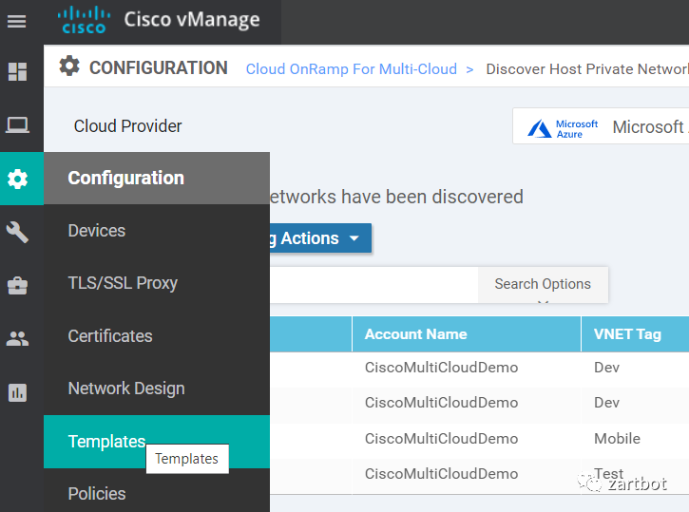Select the Microsoft Azure cloud provider
The height and width of the screenshot is (512, 689).
click(602, 126)
